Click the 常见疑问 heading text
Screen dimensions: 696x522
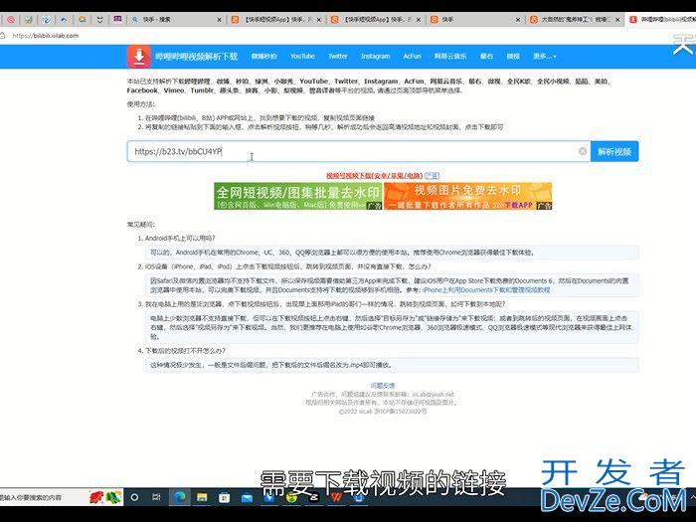(141, 225)
